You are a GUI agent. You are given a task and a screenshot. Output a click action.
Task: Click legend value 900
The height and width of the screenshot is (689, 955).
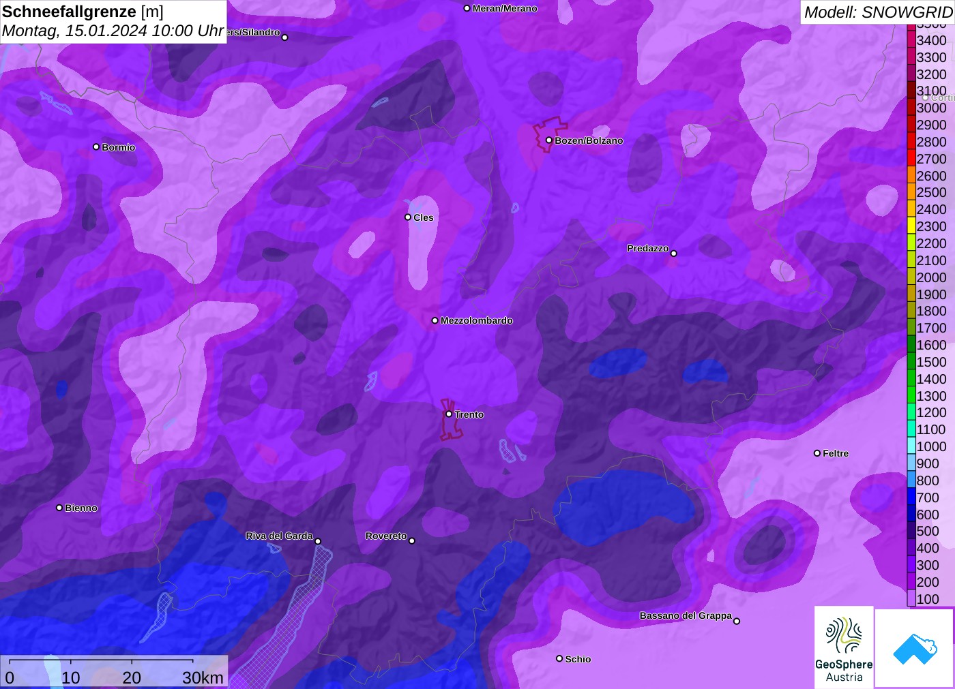[x=928, y=463]
